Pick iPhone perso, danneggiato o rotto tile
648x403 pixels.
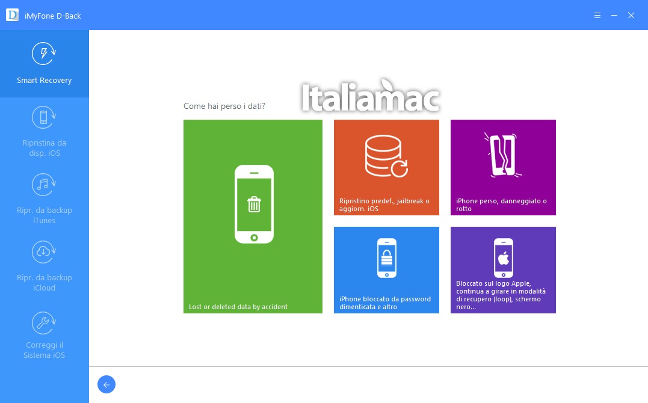pos(503,167)
